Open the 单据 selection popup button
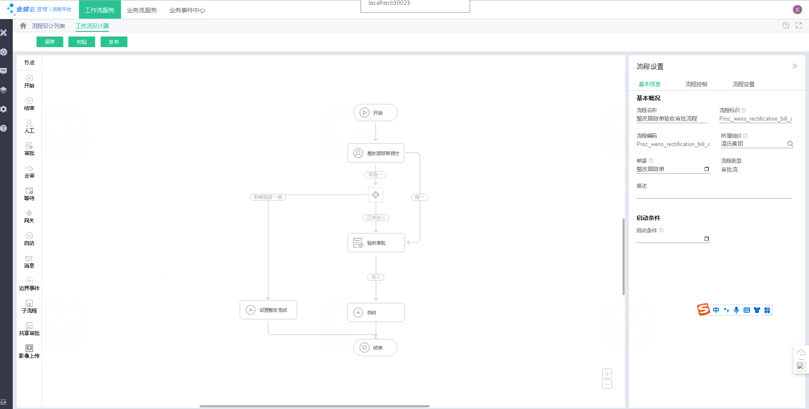Viewport: 809px width, 409px height. click(x=707, y=169)
